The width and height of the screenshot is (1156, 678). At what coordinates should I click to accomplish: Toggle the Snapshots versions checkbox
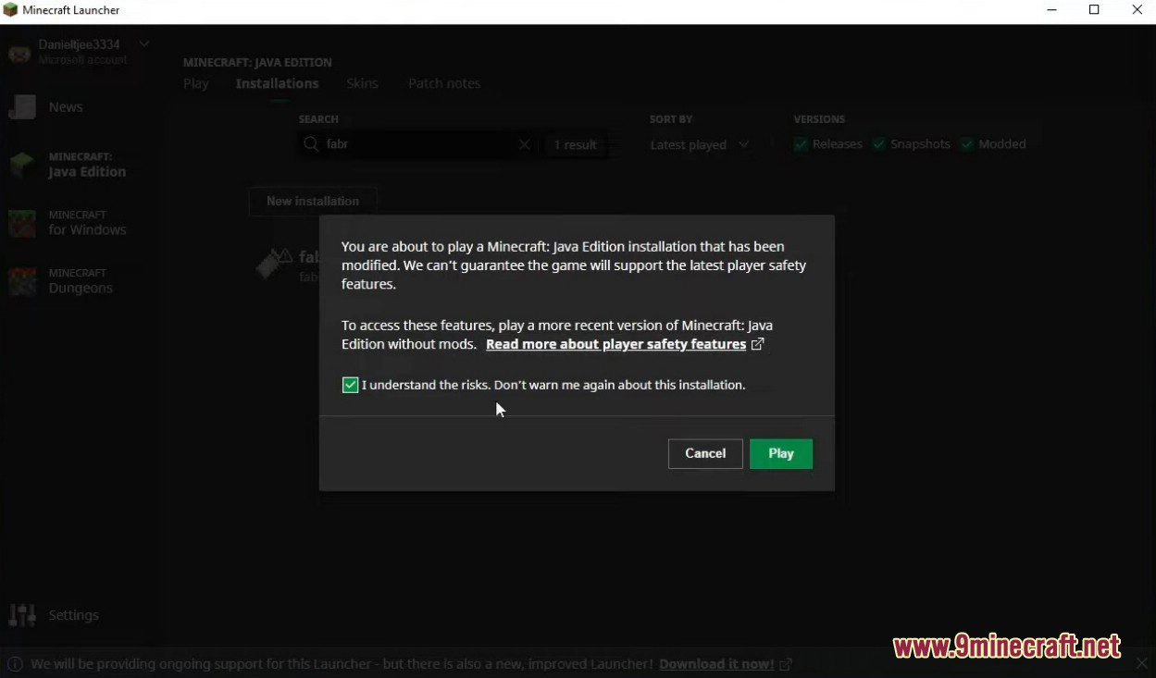(879, 144)
